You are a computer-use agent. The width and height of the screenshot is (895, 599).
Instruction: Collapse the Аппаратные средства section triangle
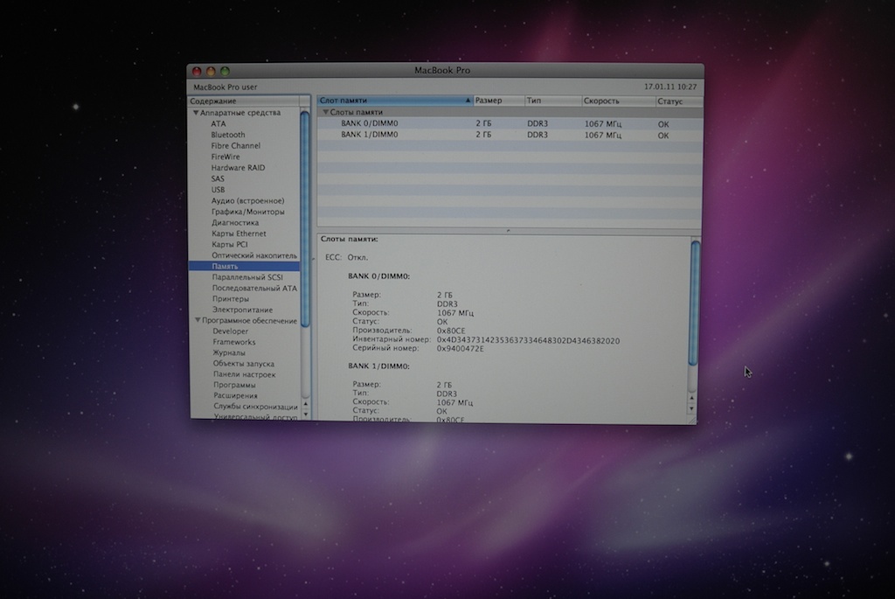pyautogui.click(x=196, y=114)
